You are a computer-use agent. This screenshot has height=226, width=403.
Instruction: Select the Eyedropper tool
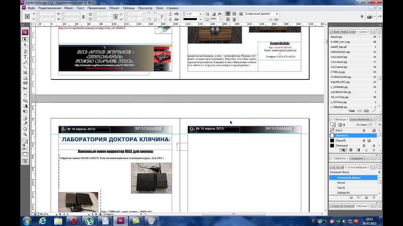coord(25,124)
